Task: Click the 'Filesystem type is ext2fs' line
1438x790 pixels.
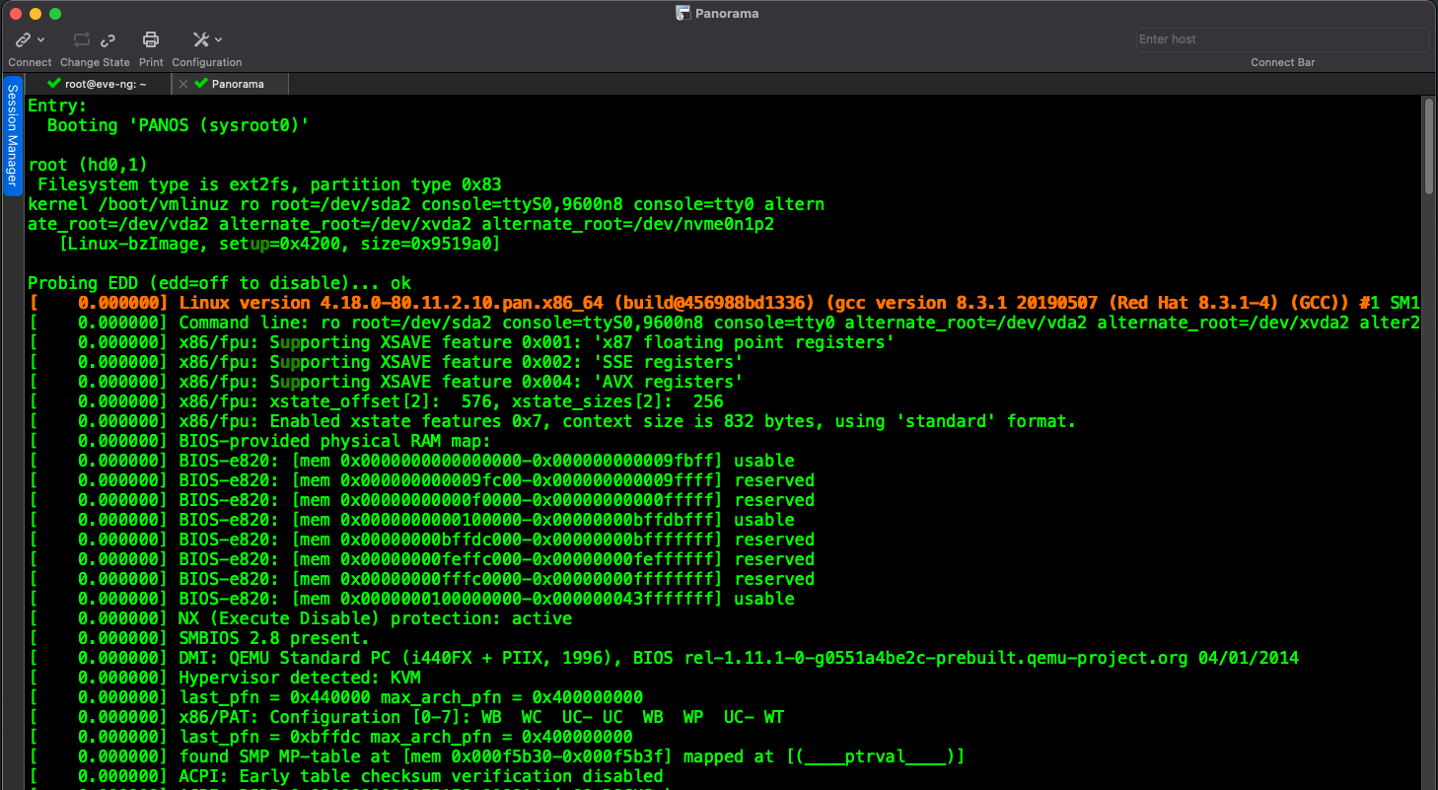Action: tap(269, 184)
